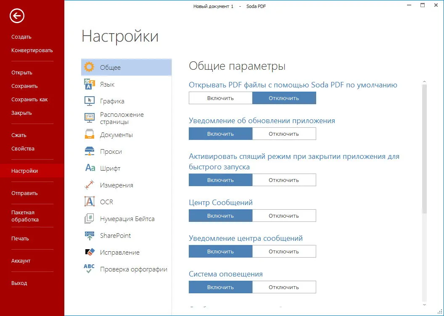444x316 pixels.
Task: Open Language settings via the Язык icon
Action: click(x=90, y=84)
